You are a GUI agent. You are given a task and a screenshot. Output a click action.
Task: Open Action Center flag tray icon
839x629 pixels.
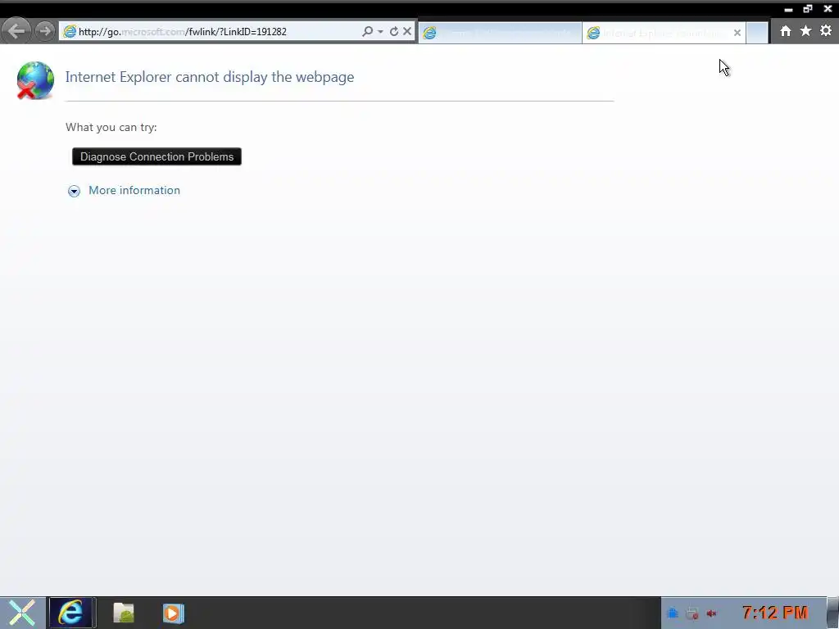click(x=673, y=613)
